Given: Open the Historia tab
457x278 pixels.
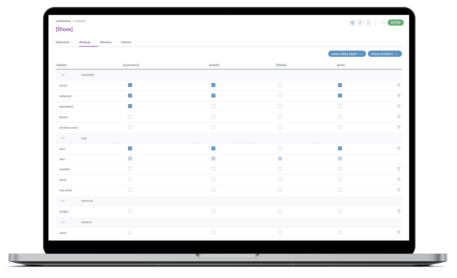Looking at the screenshot, I should (x=126, y=42).
